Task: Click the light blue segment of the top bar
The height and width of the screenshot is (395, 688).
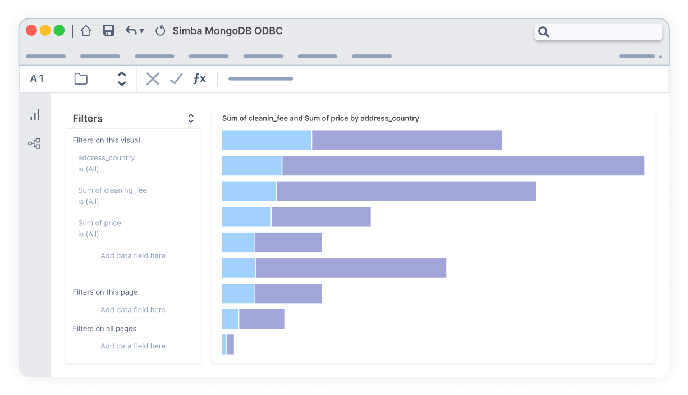Action: pyautogui.click(x=267, y=140)
